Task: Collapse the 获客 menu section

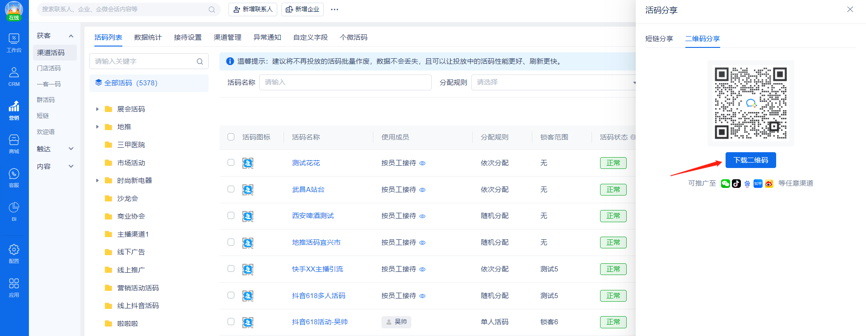Action: tap(71, 36)
